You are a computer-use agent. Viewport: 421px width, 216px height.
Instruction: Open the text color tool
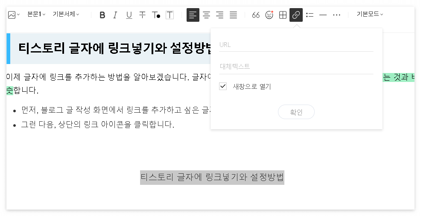(156, 15)
